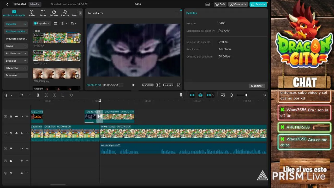
Task: Open the selection tool dropdown arrow
Action: (11, 95)
